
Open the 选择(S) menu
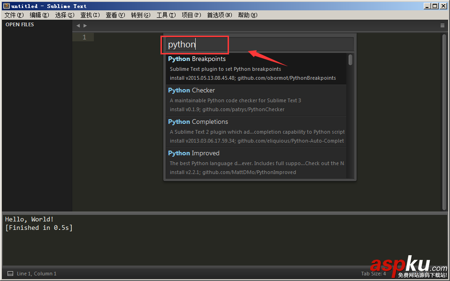(65, 15)
